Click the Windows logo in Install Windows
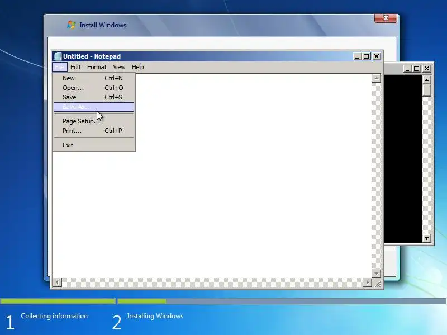The height and width of the screenshot is (335, 447). (x=72, y=25)
